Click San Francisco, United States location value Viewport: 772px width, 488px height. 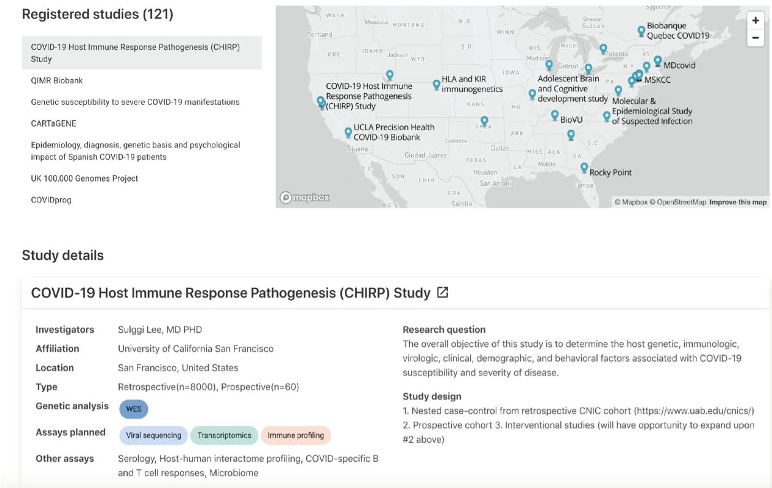[x=178, y=368]
